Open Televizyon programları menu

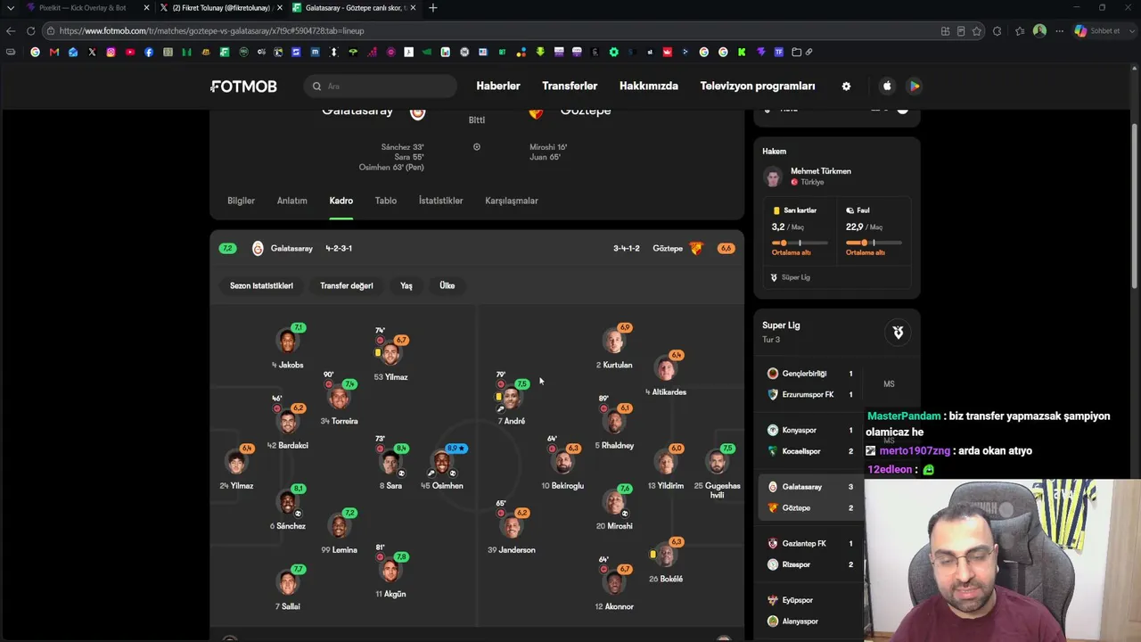(758, 86)
